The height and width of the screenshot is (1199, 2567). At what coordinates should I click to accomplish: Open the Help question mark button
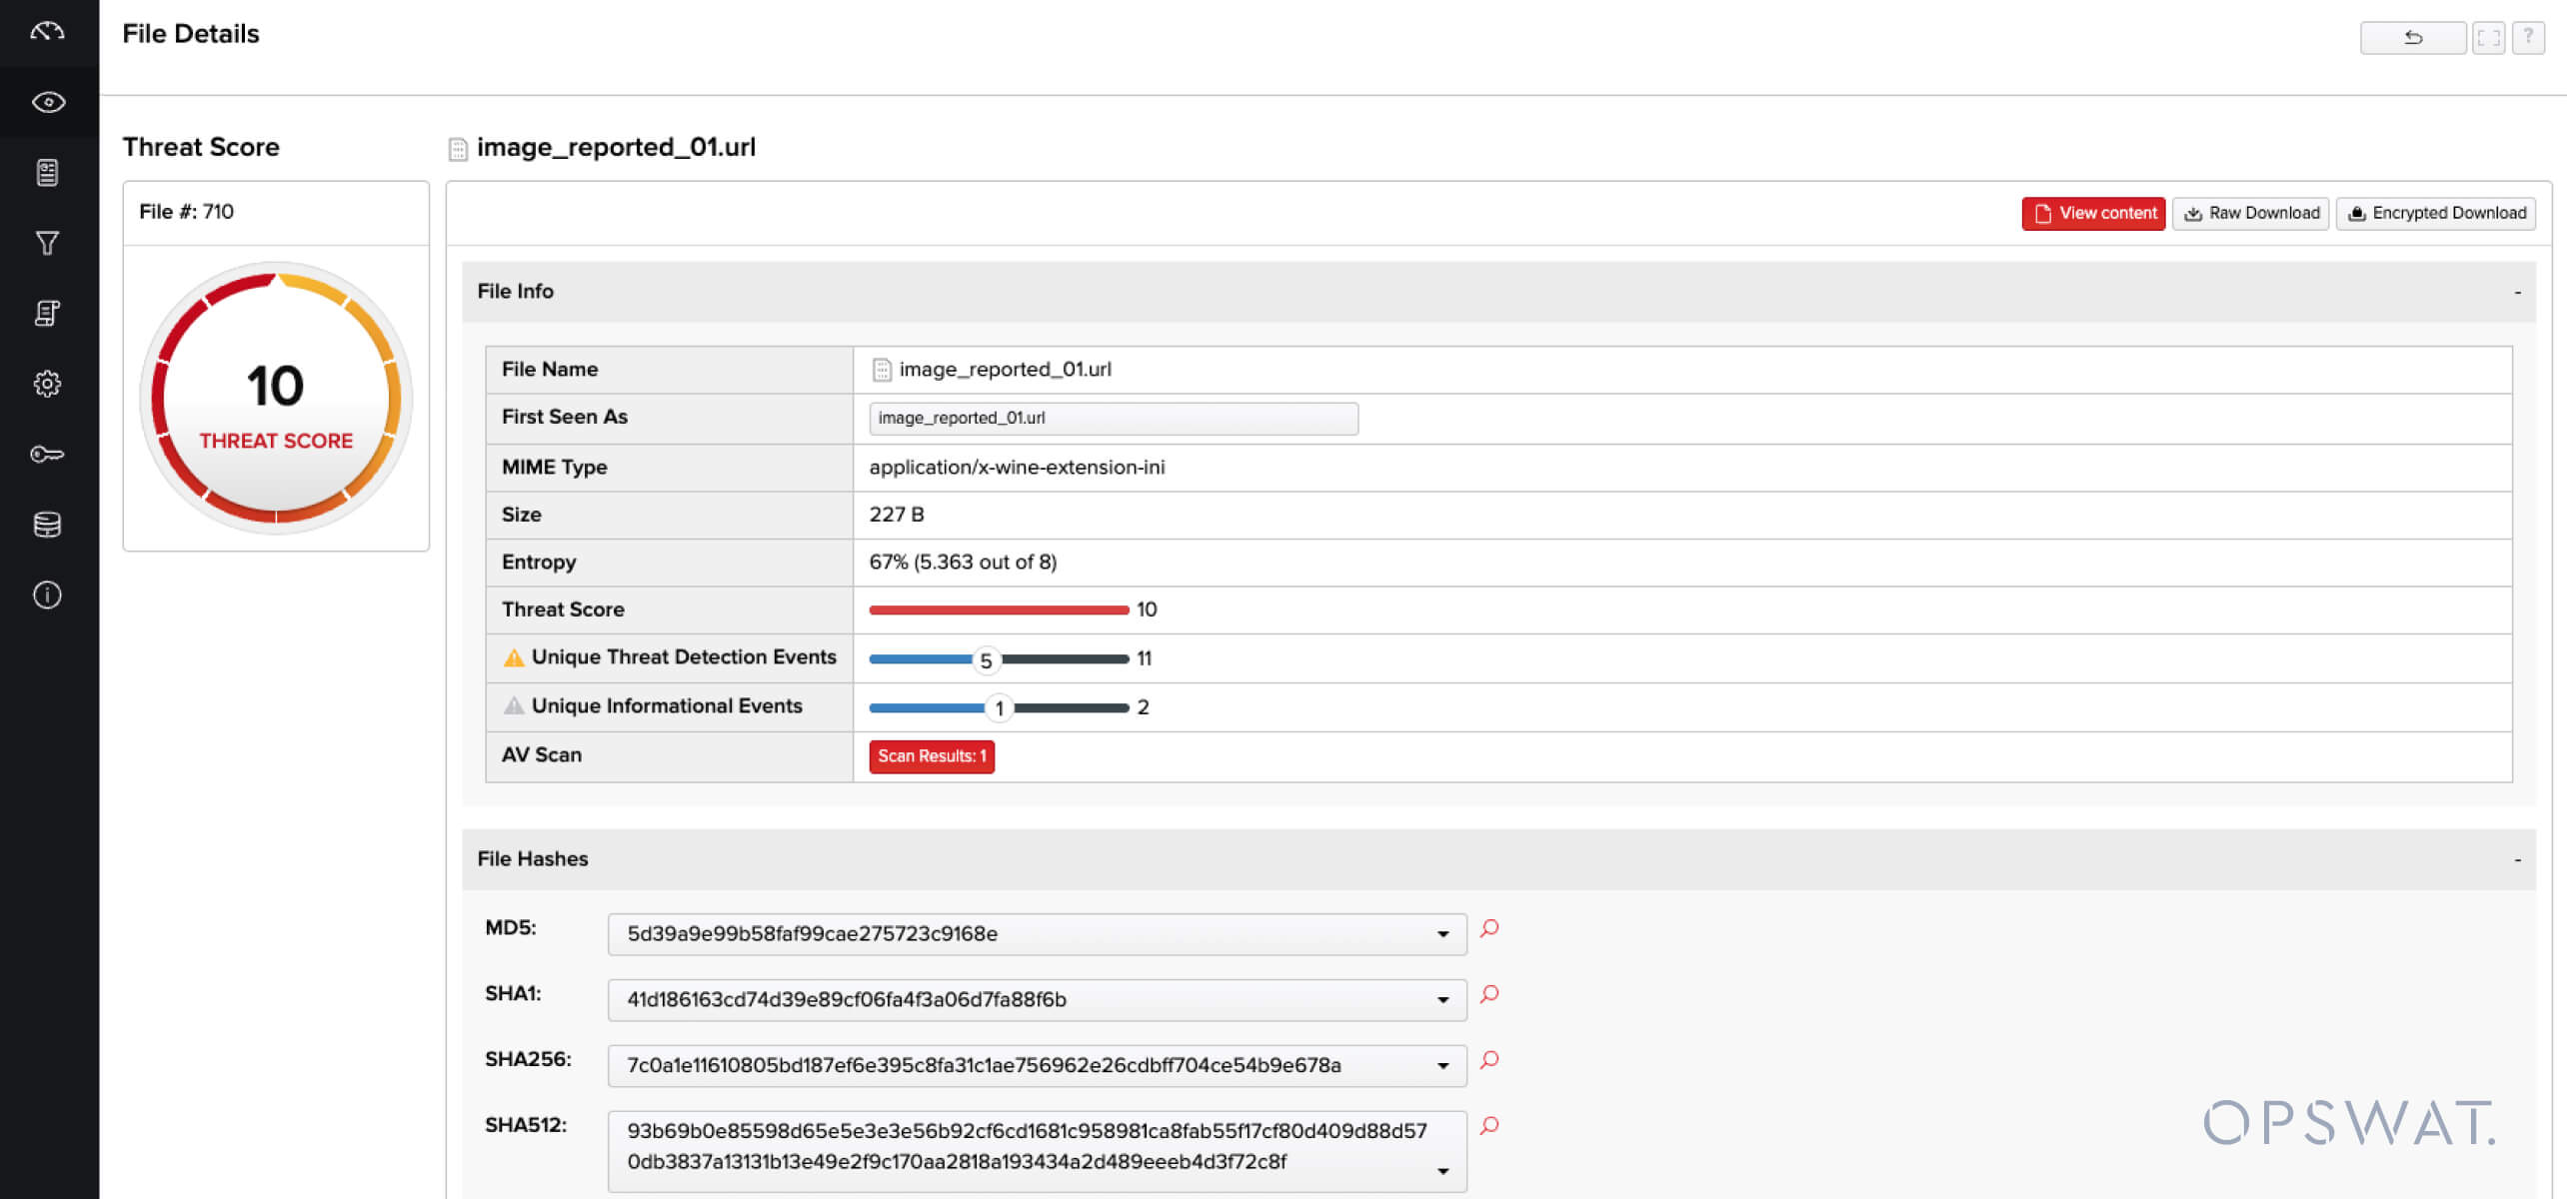pos(2534,38)
